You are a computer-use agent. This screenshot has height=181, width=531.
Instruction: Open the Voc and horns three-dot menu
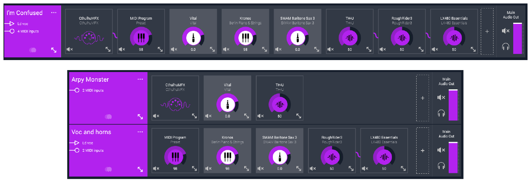140,132
